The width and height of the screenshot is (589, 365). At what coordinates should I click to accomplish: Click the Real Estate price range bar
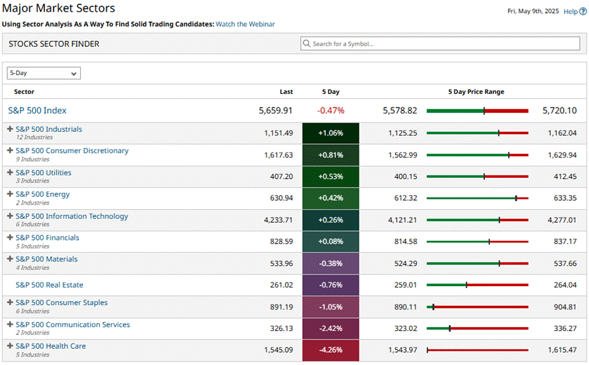click(477, 285)
